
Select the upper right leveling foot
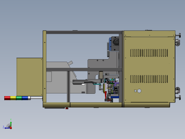[178, 35]
